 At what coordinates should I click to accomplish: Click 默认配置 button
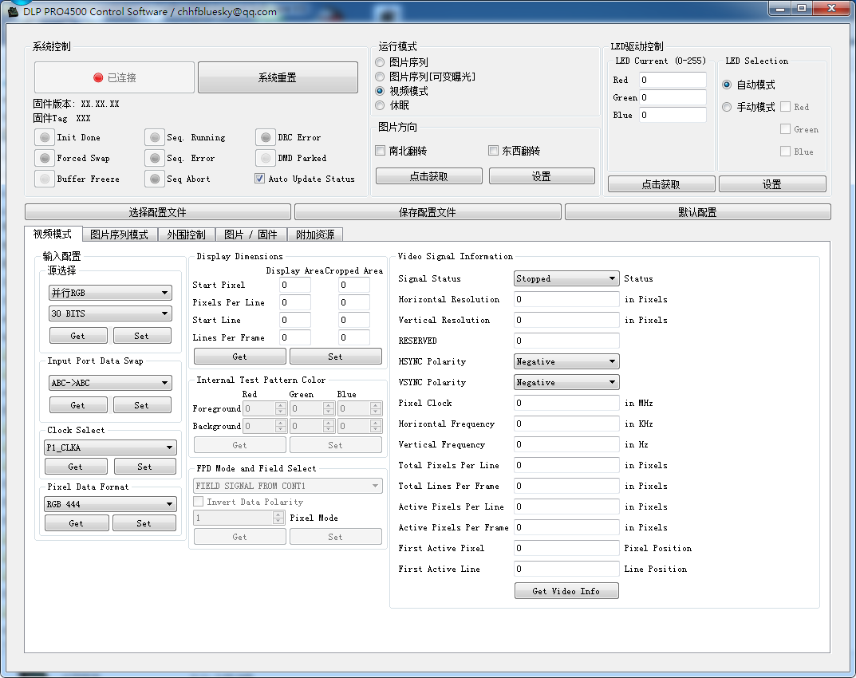[x=698, y=212]
